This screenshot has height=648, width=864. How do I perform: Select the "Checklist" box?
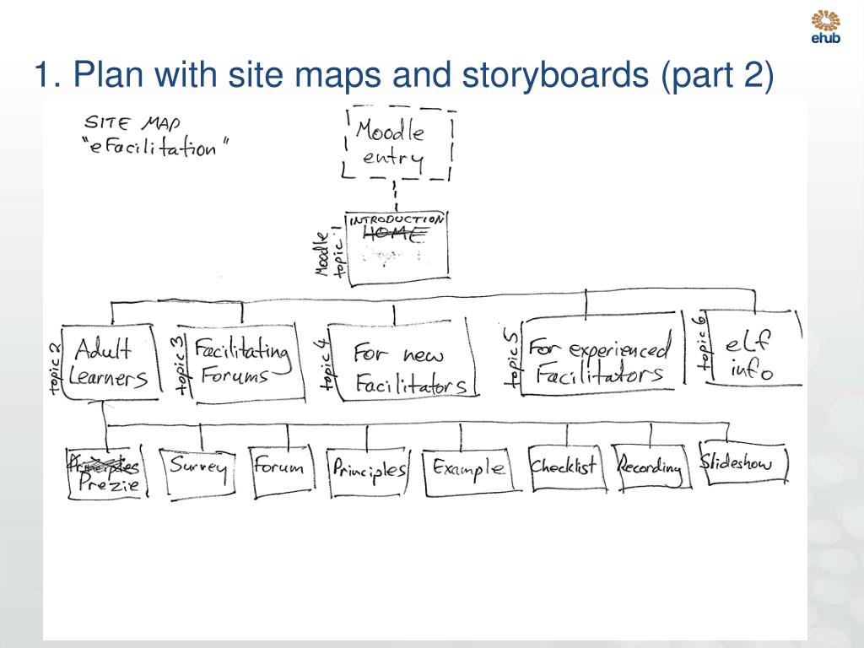566,467
